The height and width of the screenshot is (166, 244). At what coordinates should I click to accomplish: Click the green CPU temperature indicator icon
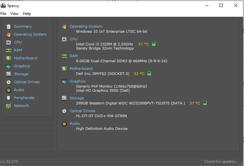click(x=154, y=44)
